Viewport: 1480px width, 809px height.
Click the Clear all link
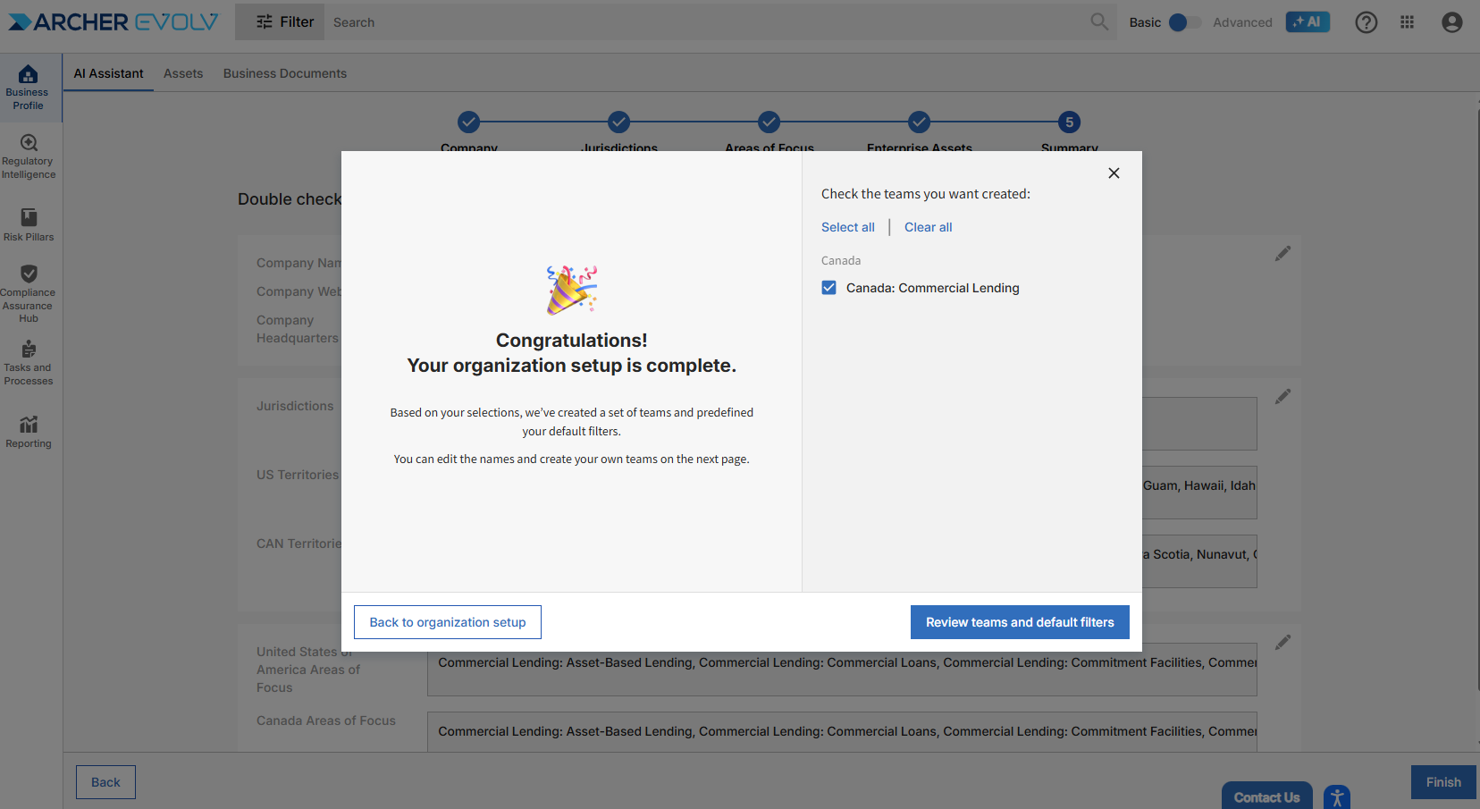(928, 227)
